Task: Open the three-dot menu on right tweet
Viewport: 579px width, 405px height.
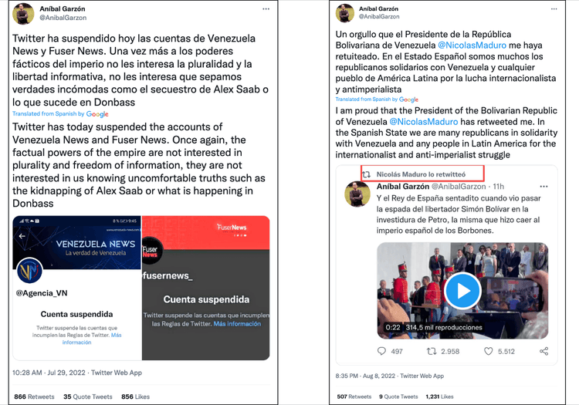Action: 554,8
